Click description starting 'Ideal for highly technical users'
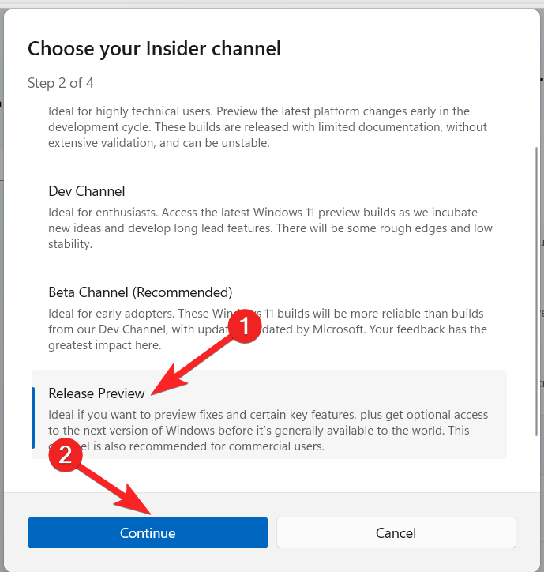 [268, 127]
